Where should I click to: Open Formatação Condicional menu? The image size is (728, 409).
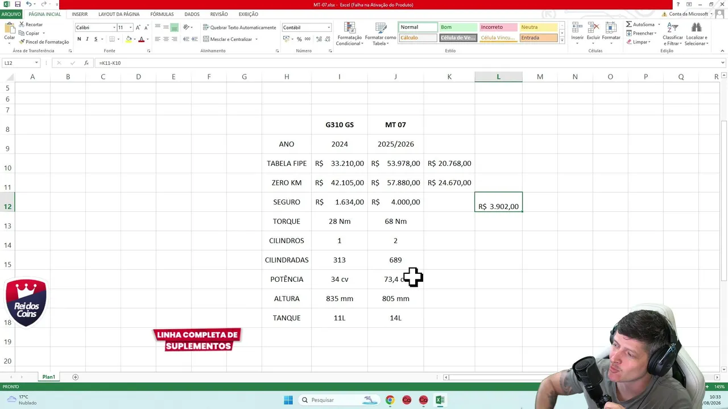tap(349, 34)
